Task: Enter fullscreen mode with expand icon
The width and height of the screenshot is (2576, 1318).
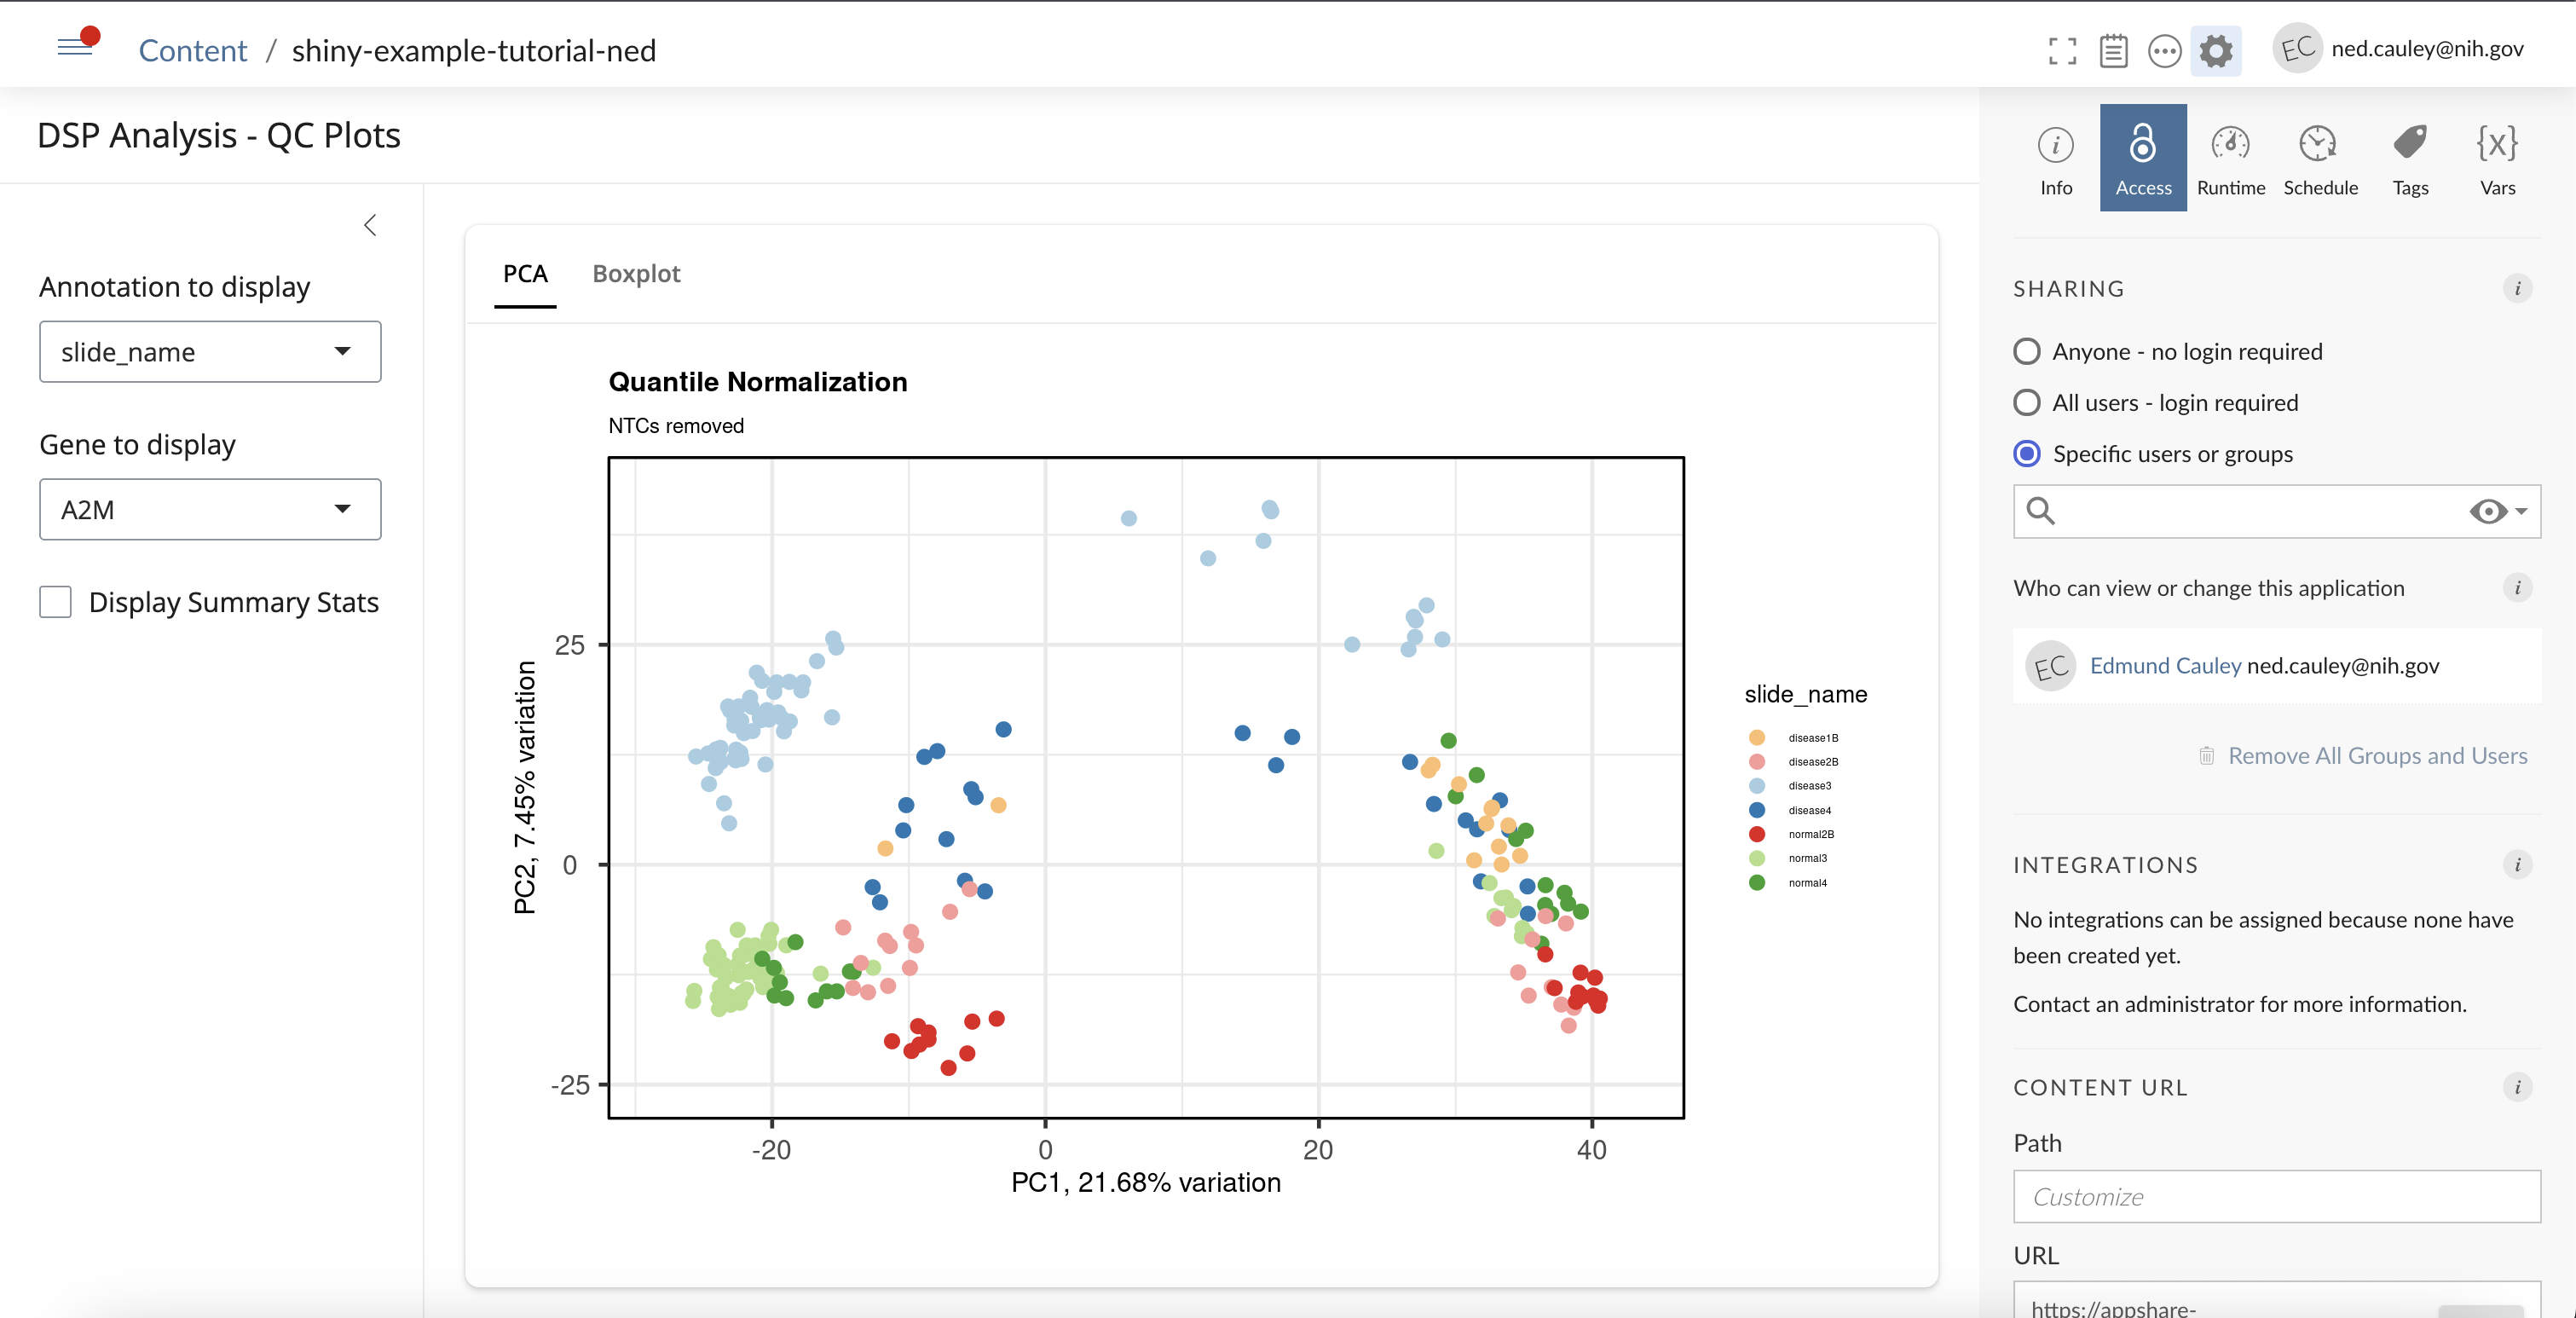Action: 2062,50
